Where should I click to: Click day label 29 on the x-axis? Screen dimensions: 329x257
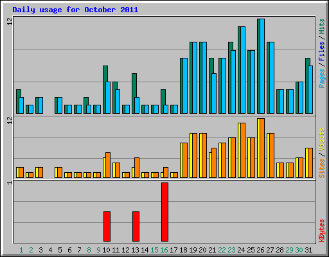289,250
